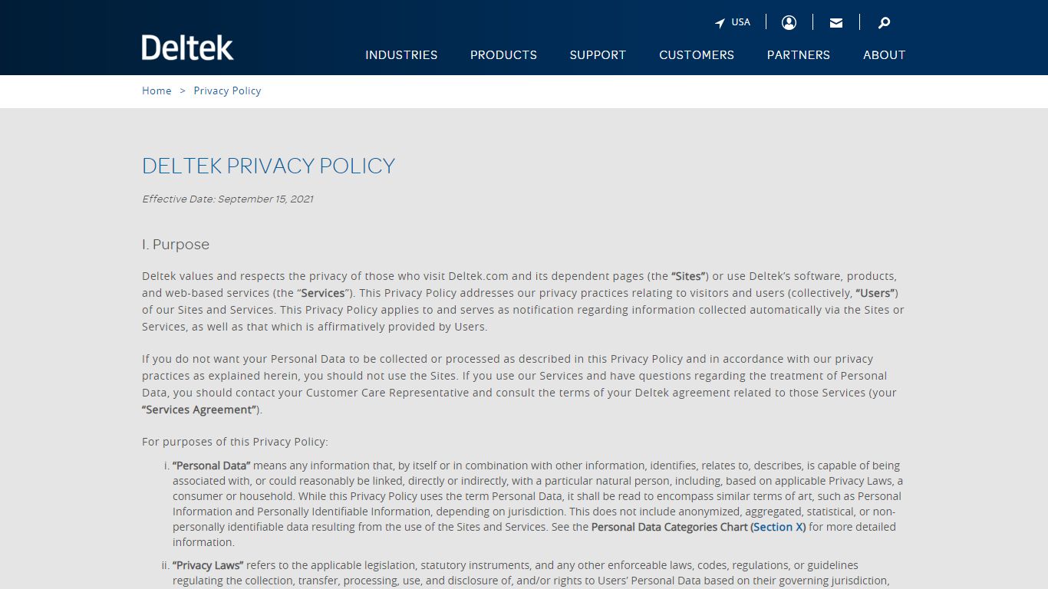Open the Customers menu
Screen dimensions: 1048x589
(697, 55)
